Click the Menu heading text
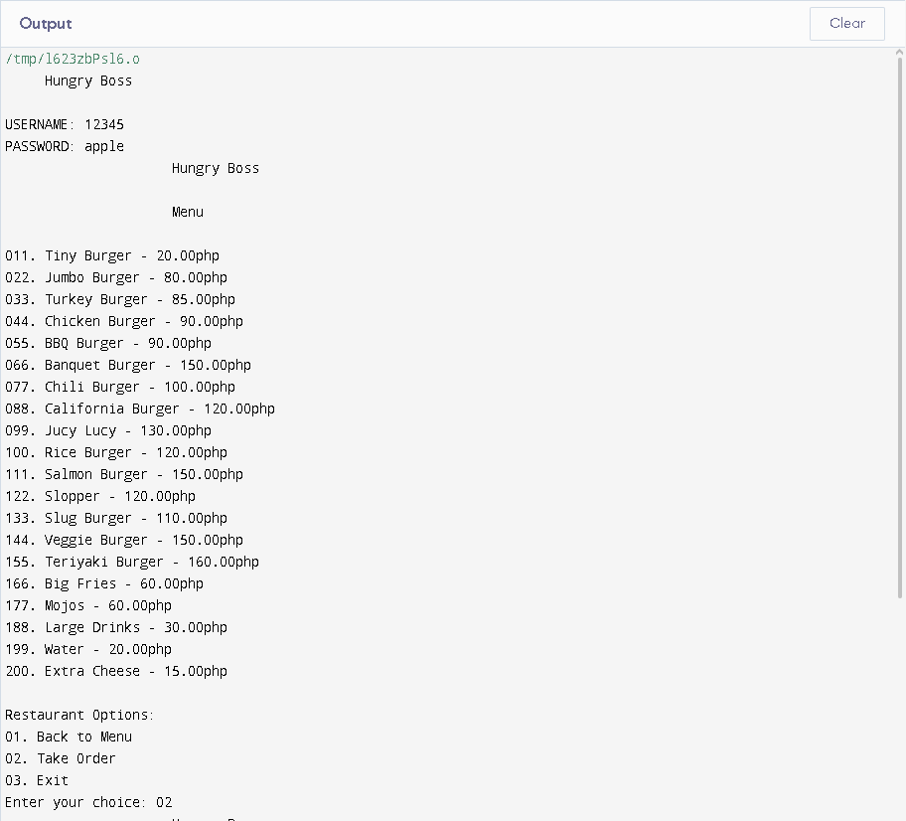The width and height of the screenshot is (906, 821). pos(188,212)
